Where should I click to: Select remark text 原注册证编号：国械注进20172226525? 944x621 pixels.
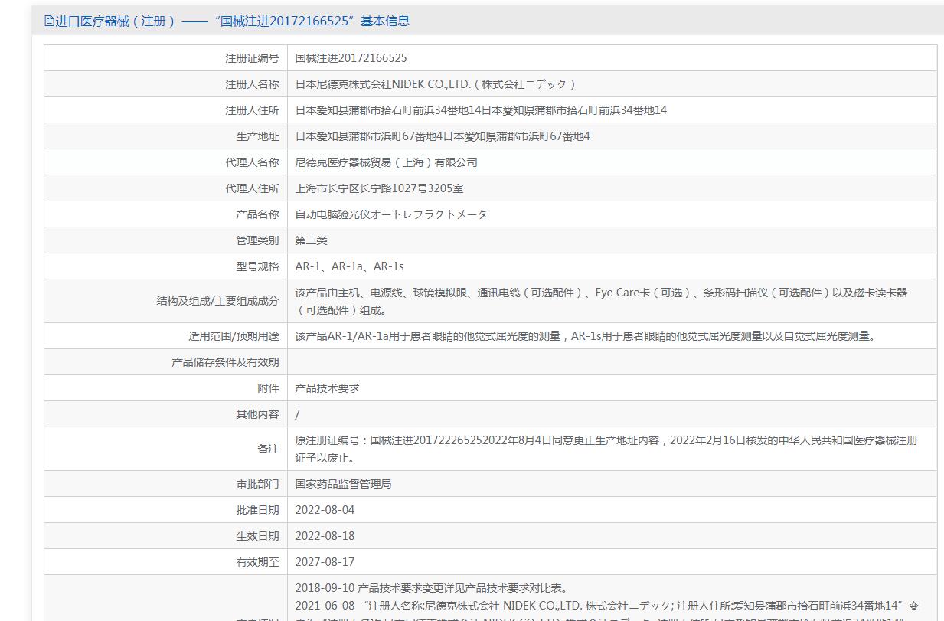coord(606,449)
